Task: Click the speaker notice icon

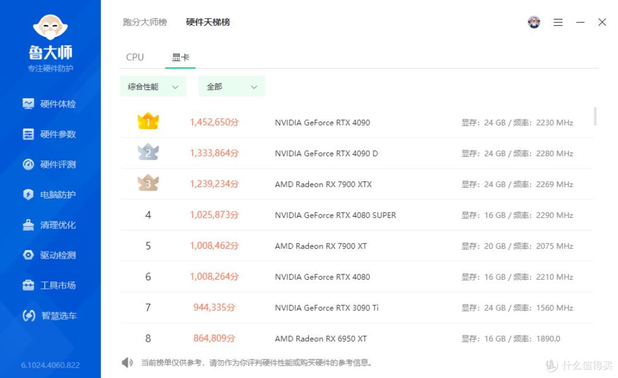Action: point(127,362)
